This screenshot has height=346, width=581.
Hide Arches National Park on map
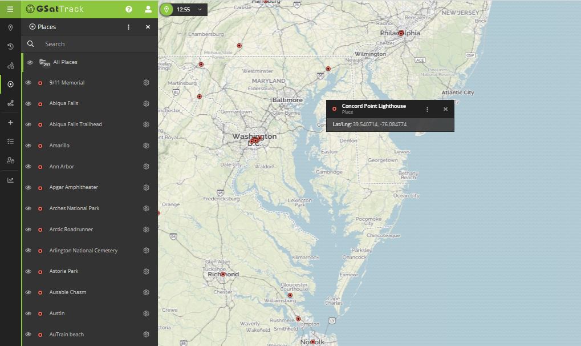coord(28,208)
